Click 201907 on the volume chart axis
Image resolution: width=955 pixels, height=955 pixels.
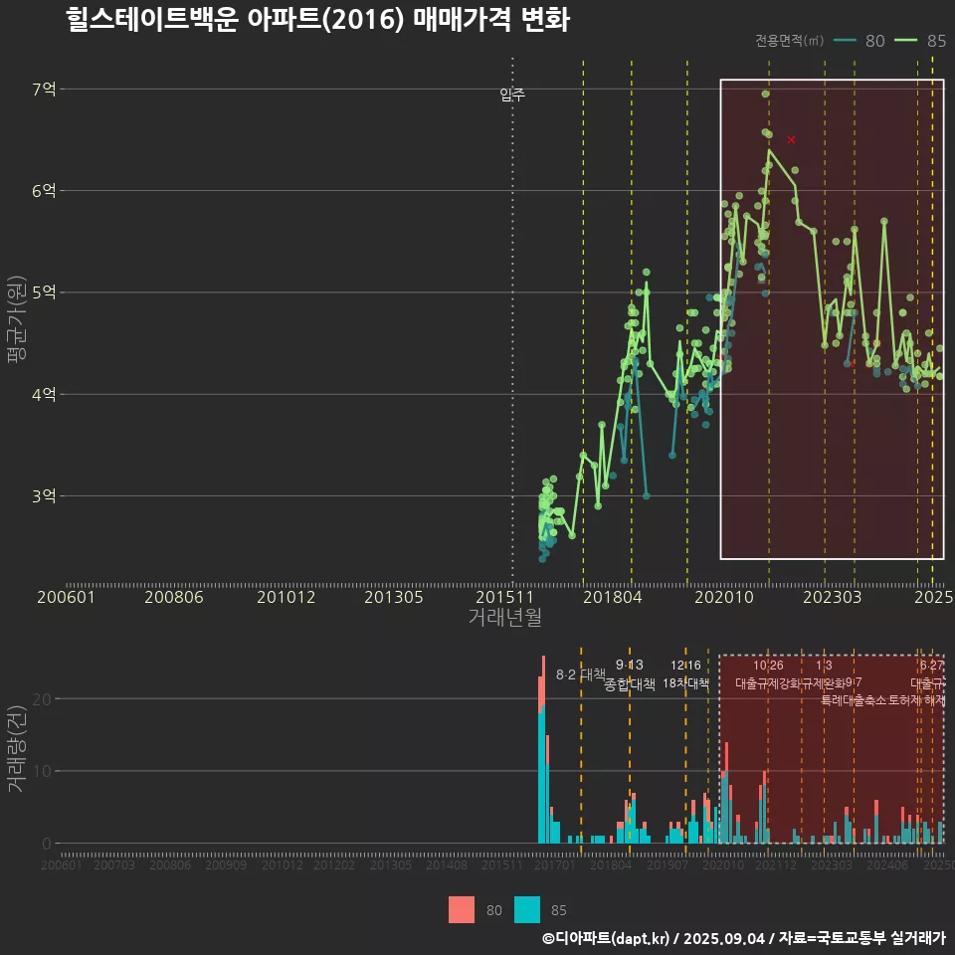pyautogui.click(x=667, y=864)
